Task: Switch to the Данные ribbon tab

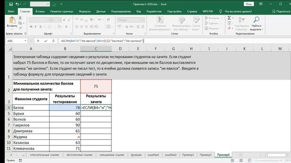Action: [101, 11]
